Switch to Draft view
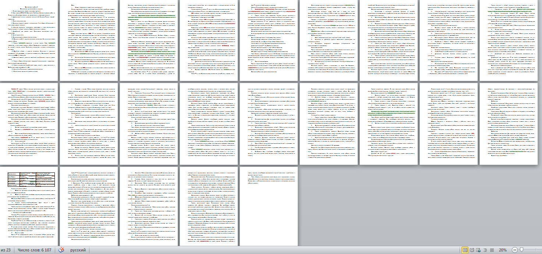Image resolution: width=542 pixels, height=254 pixels. pyautogui.click(x=492, y=250)
